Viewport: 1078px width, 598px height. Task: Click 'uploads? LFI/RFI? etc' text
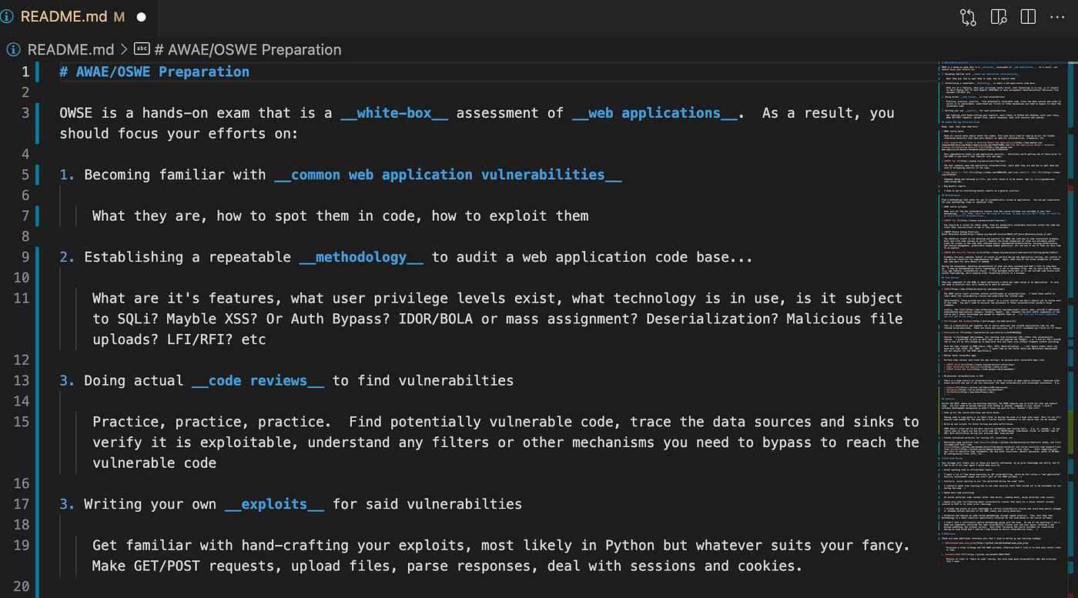click(x=179, y=339)
